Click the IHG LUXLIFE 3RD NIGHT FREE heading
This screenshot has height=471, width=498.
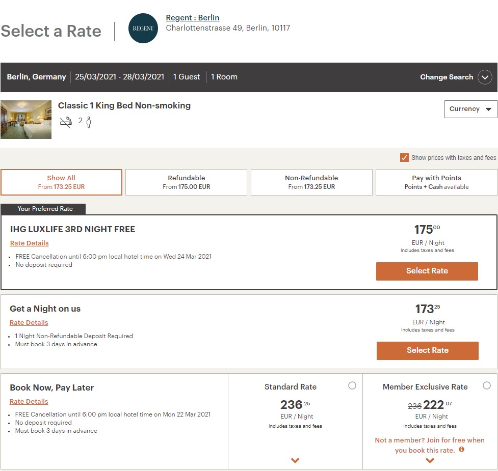point(73,229)
